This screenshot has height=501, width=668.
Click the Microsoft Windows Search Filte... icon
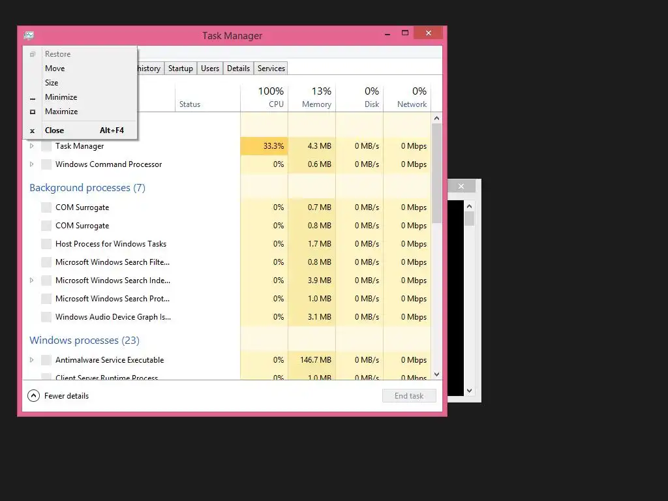[46, 262]
